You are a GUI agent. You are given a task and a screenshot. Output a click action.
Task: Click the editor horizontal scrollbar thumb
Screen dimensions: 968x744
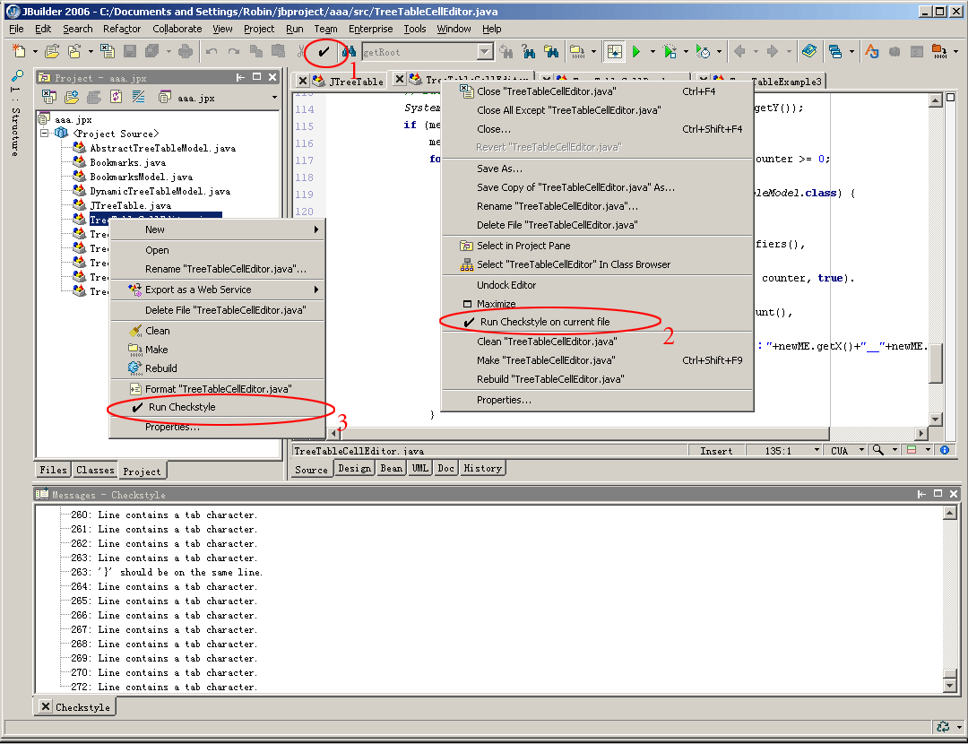tap(583, 434)
